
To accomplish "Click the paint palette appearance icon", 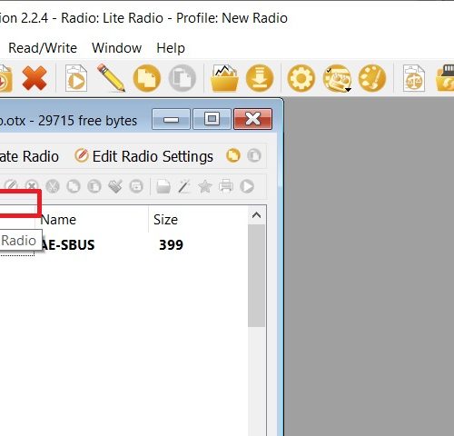I will (372, 78).
